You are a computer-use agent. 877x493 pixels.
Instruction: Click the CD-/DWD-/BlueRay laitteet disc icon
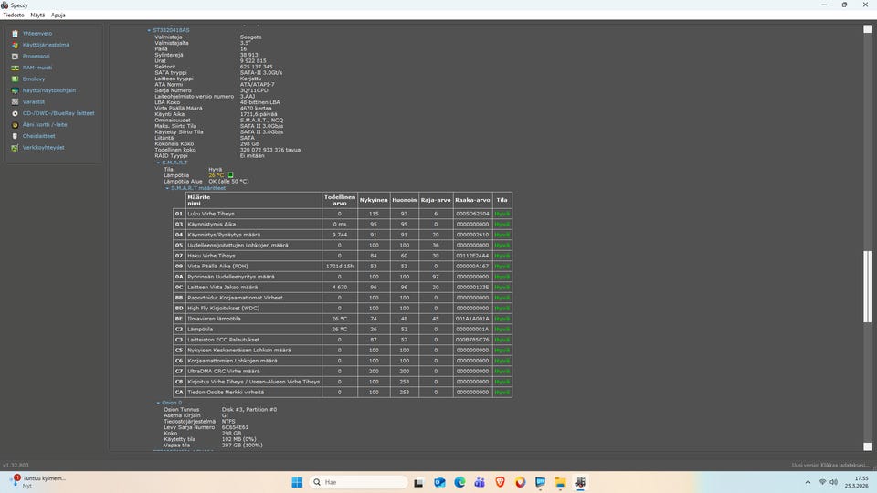tap(15, 113)
